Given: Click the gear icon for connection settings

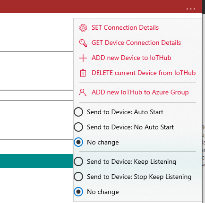Looking at the screenshot, I should [83, 28].
